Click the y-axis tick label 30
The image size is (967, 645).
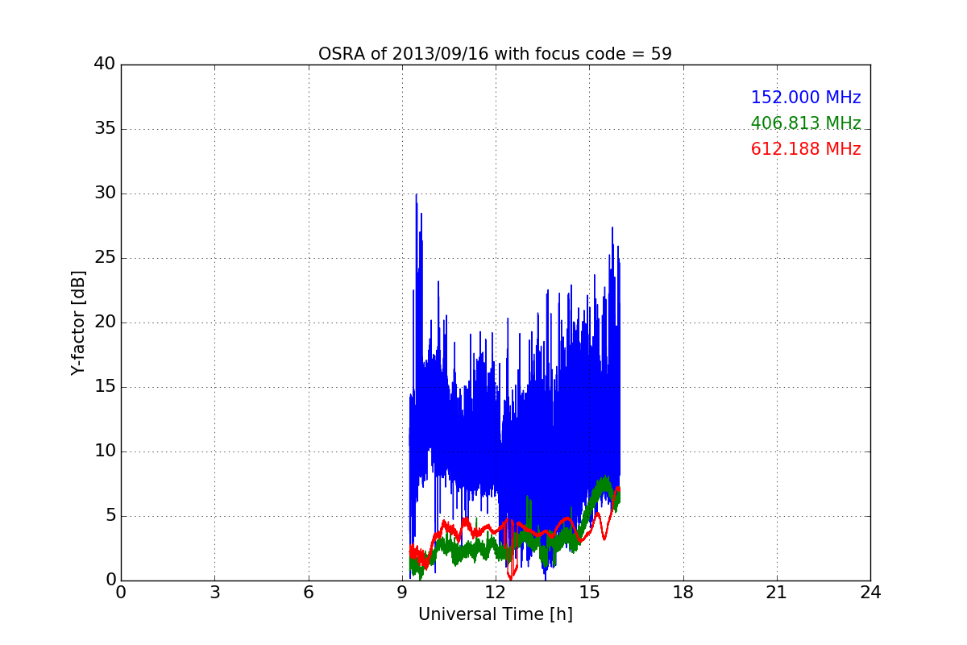pyautogui.click(x=104, y=193)
